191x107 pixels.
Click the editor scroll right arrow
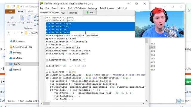[x=143, y=103]
